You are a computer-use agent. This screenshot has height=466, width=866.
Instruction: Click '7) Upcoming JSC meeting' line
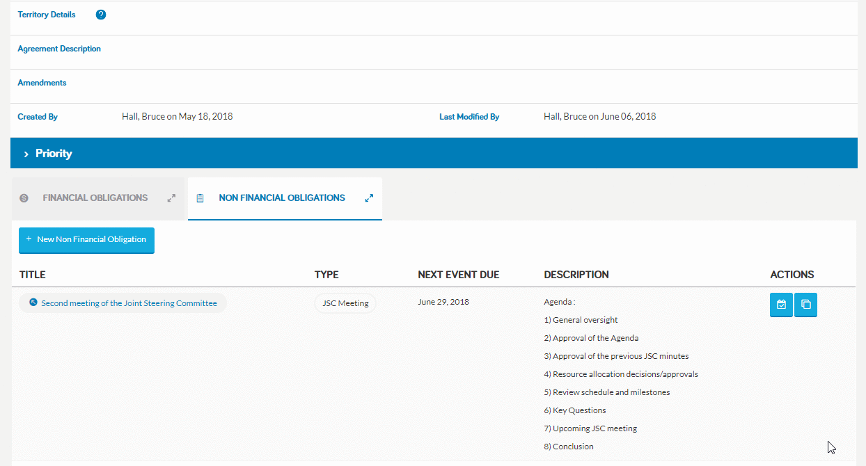tap(590, 428)
